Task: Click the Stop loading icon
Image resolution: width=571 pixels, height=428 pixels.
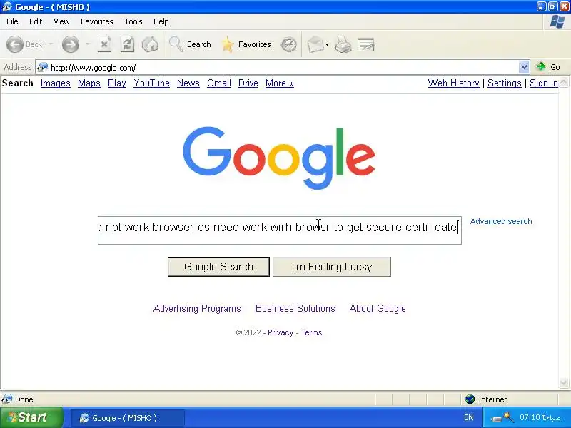Action: point(104,44)
